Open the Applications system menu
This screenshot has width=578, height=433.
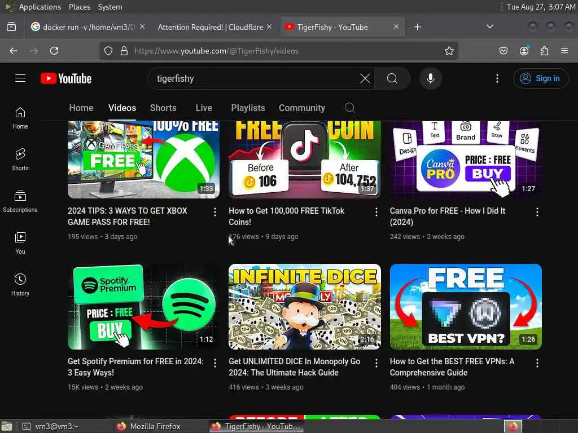click(x=40, y=7)
